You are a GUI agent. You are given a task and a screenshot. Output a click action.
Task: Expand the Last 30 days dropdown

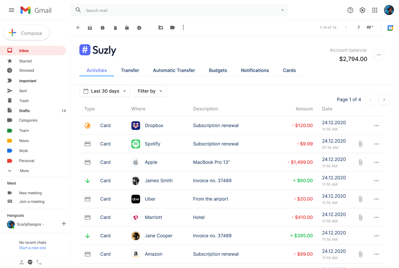tap(105, 91)
